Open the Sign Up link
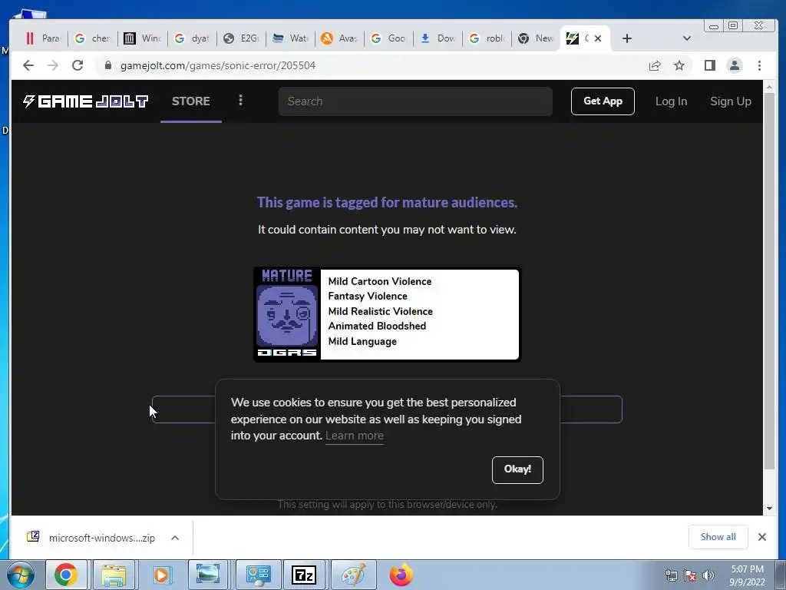The image size is (786, 590). coord(731,101)
